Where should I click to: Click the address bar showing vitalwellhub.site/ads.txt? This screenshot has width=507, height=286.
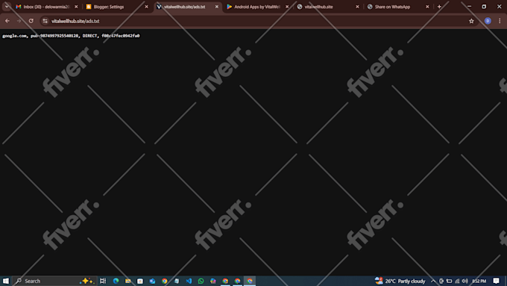pyautogui.click(x=259, y=21)
